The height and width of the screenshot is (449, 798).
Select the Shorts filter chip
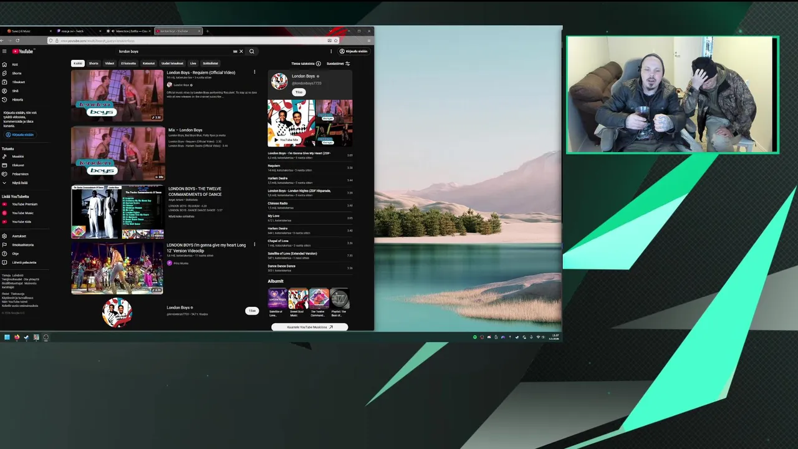94,63
